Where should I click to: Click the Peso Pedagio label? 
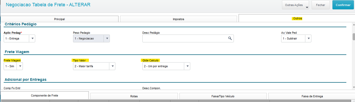82,33
